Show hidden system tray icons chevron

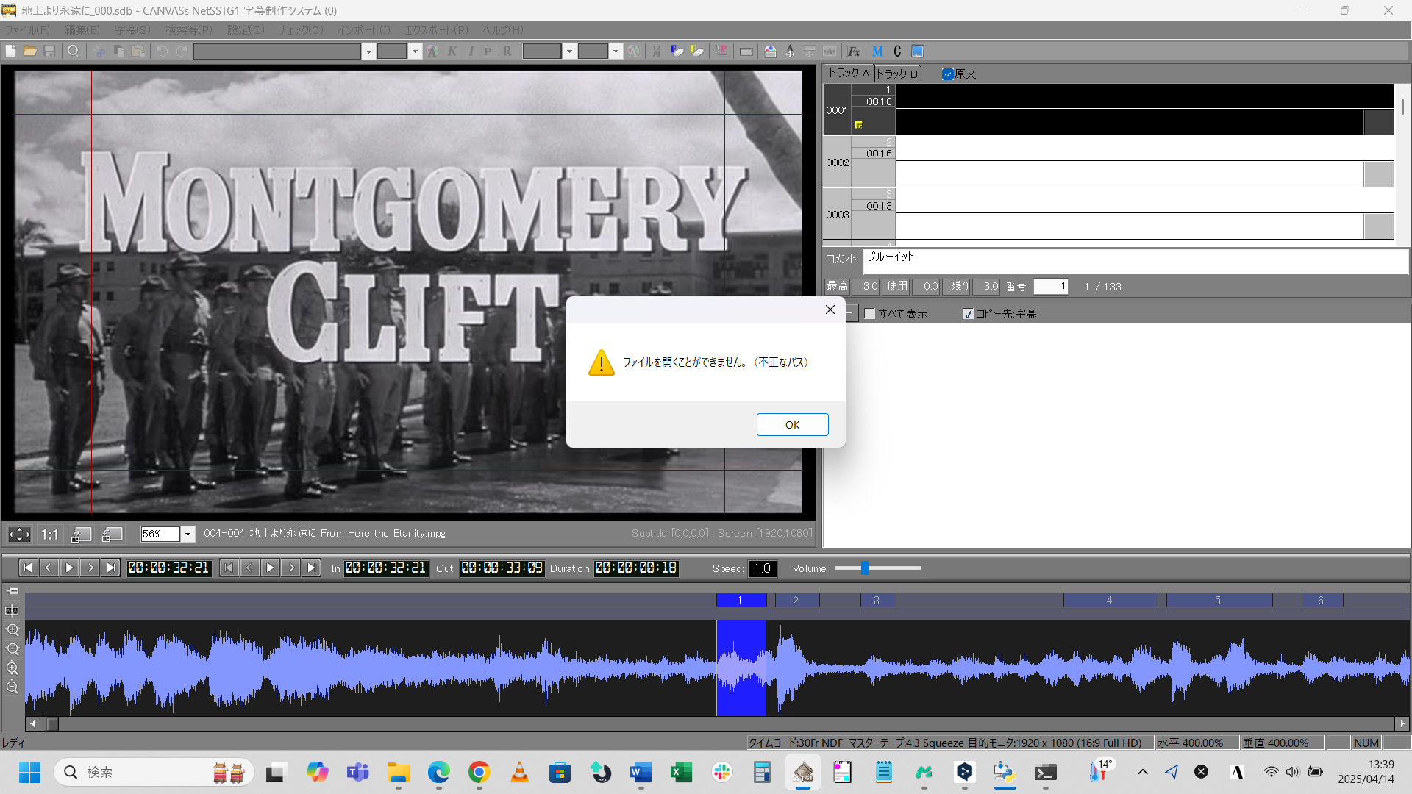point(1142,772)
